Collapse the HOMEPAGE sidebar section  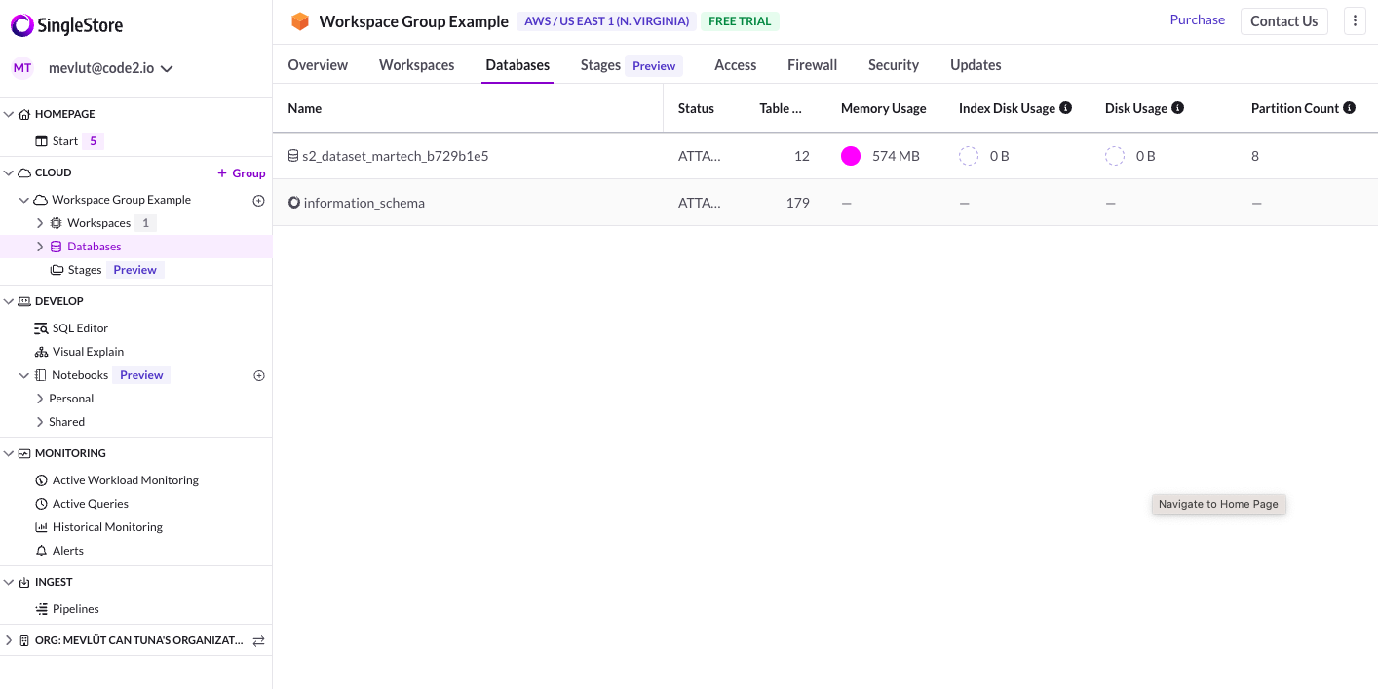(9, 114)
